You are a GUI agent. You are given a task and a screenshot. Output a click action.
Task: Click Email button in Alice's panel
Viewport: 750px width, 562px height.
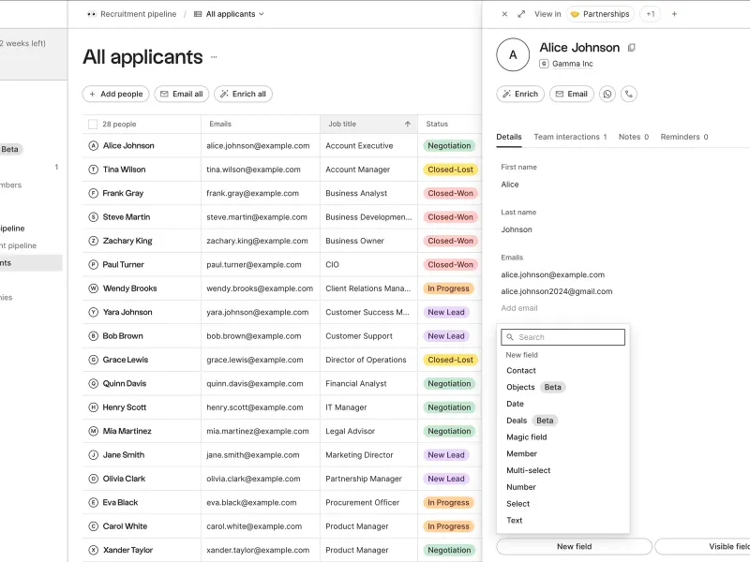coord(572,95)
